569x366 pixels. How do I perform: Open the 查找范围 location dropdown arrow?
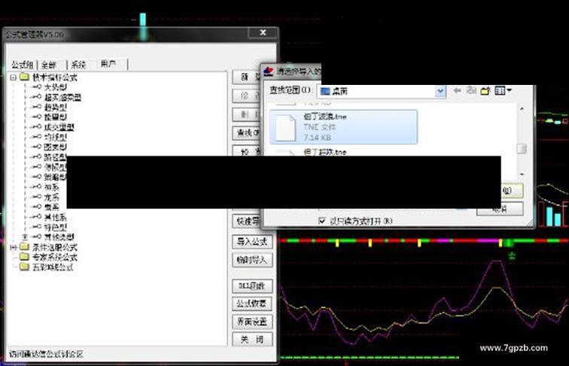pos(440,91)
